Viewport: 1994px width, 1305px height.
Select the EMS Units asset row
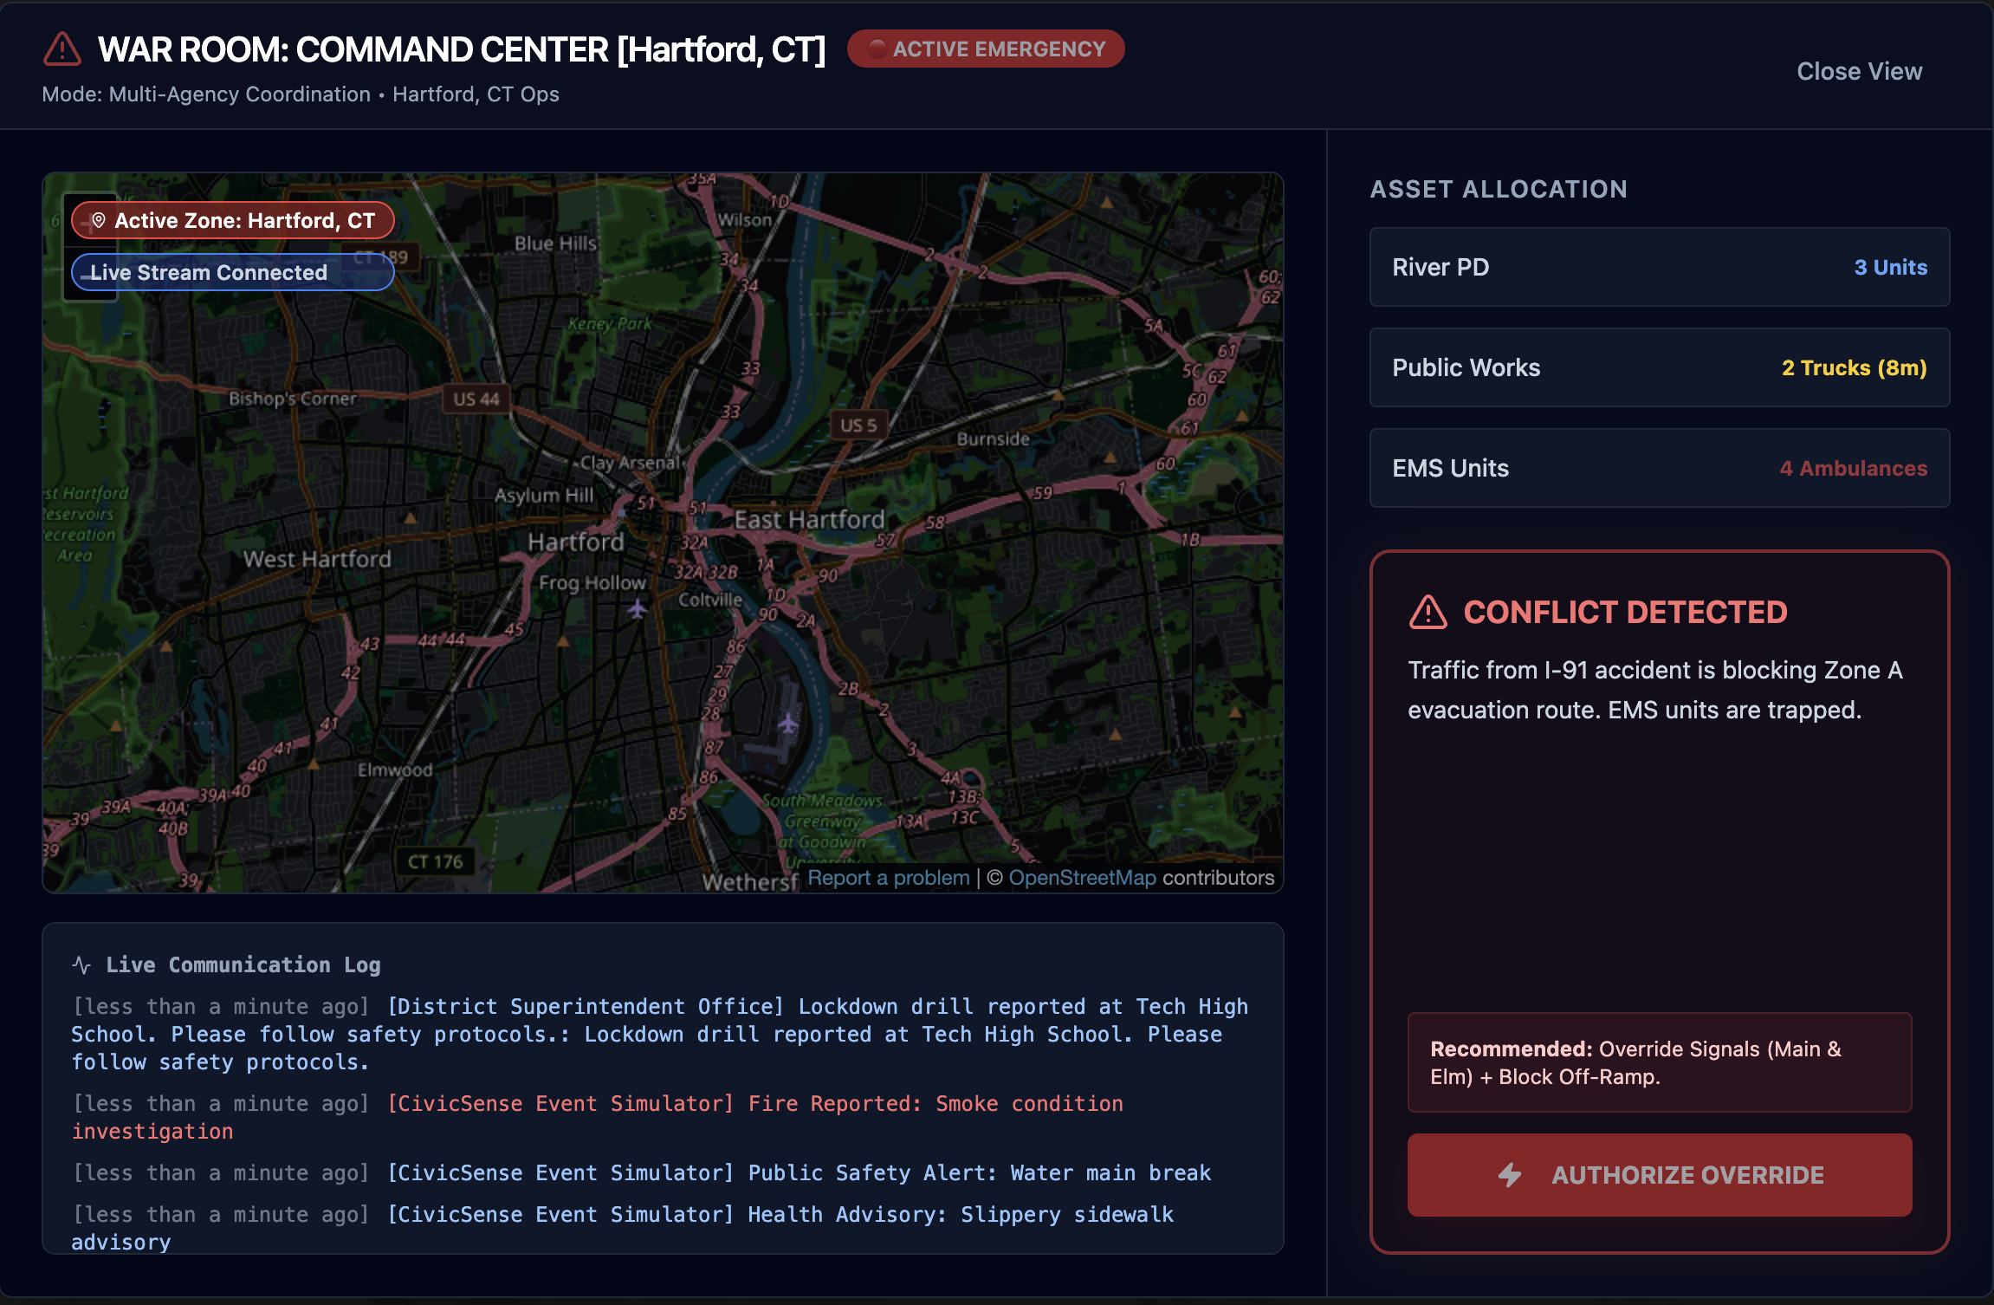(x=1659, y=468)
